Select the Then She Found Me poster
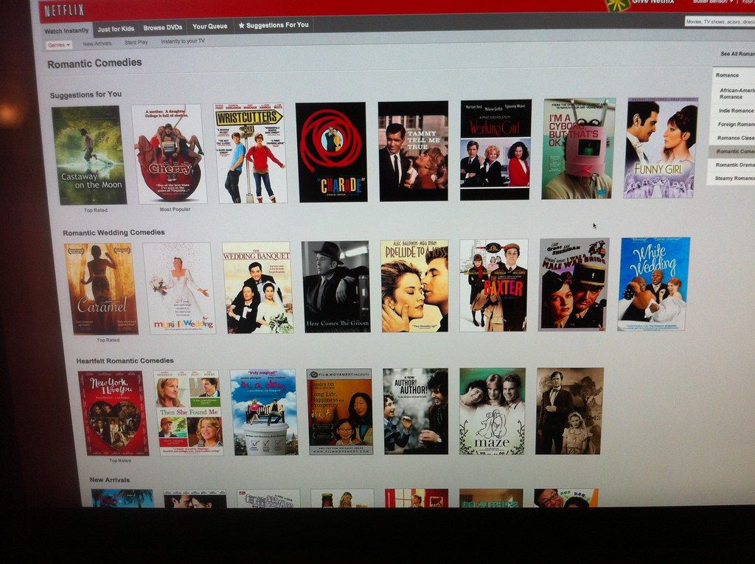Screen dimensions: 755x564 tap(189, 412)
